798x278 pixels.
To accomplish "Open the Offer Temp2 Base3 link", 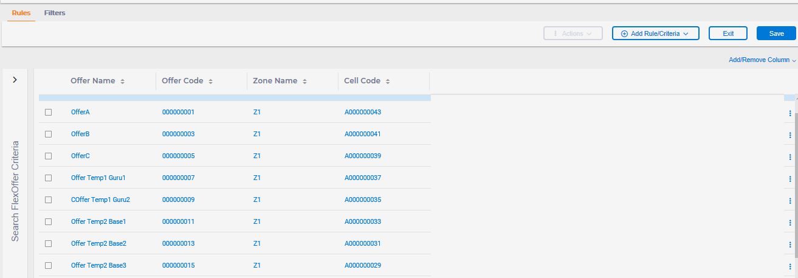I will [98, 265].
